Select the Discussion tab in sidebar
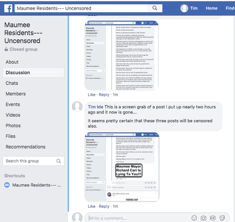 pyautogui.click(x=18, y=73)
